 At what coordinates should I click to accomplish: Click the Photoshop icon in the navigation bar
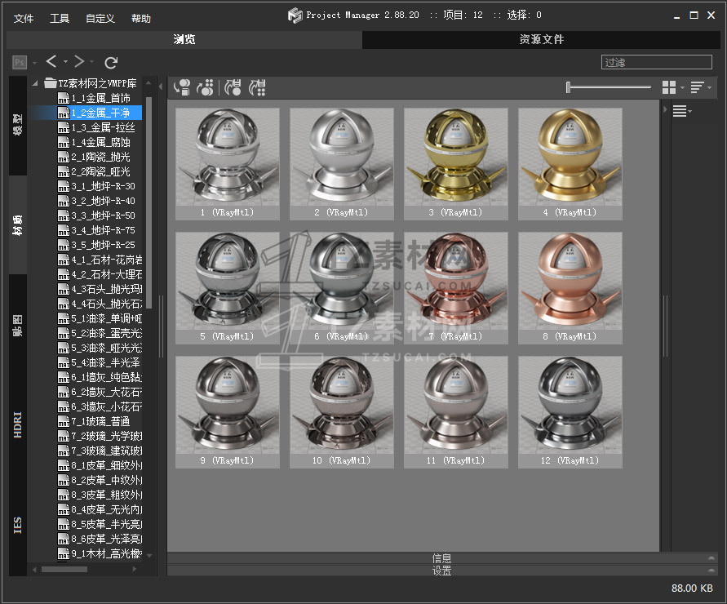pos(20,62)
